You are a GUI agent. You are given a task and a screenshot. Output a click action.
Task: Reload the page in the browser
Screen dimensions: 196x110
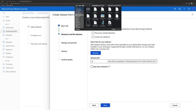pos(7,3)
